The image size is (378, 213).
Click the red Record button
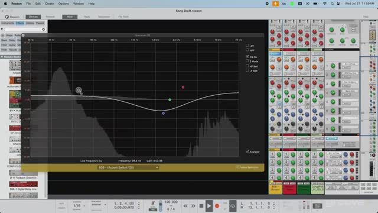(x=217, y=206)
